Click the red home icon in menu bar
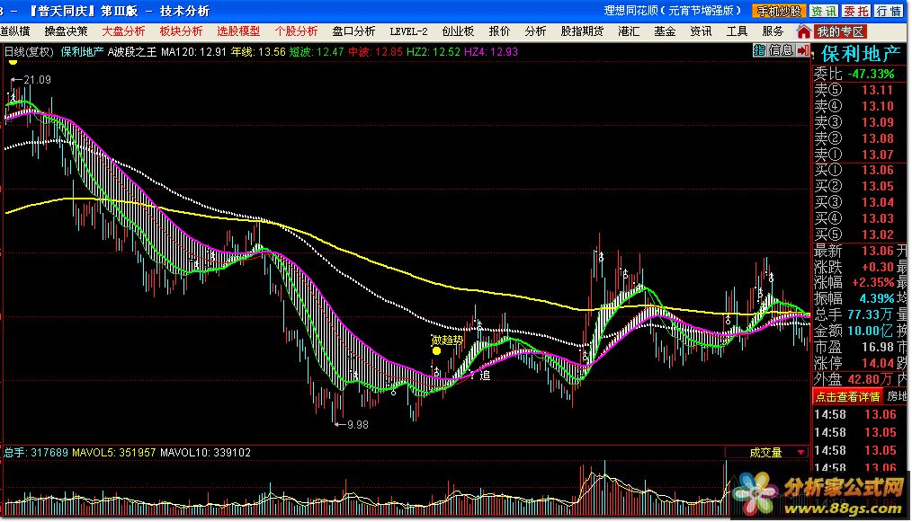The image size is (912, 522). 804,32
